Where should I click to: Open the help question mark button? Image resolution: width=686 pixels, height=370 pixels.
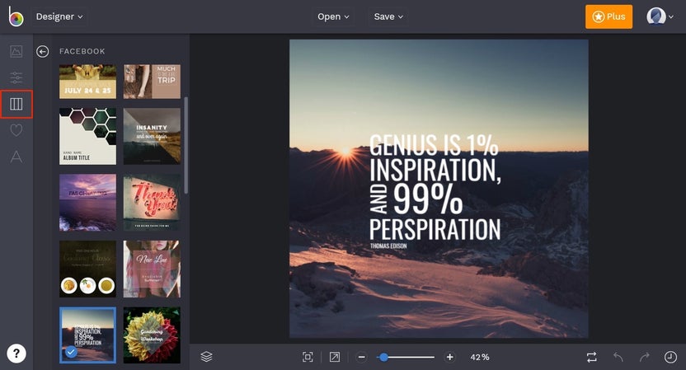point(16,354)
